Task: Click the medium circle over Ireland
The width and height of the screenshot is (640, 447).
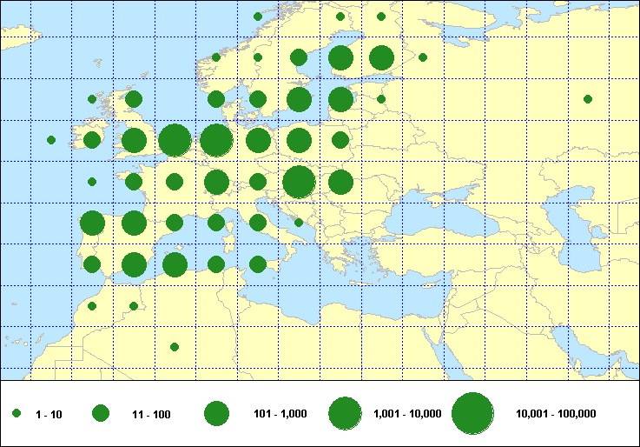Action: [x=92, y=140]
